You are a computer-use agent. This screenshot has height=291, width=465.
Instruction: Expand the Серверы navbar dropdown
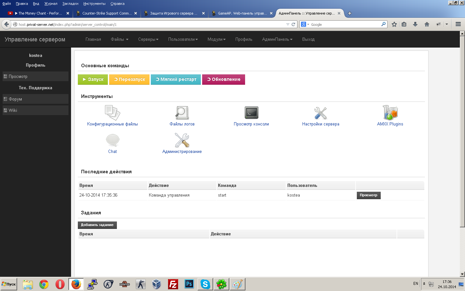pos(148,39)
